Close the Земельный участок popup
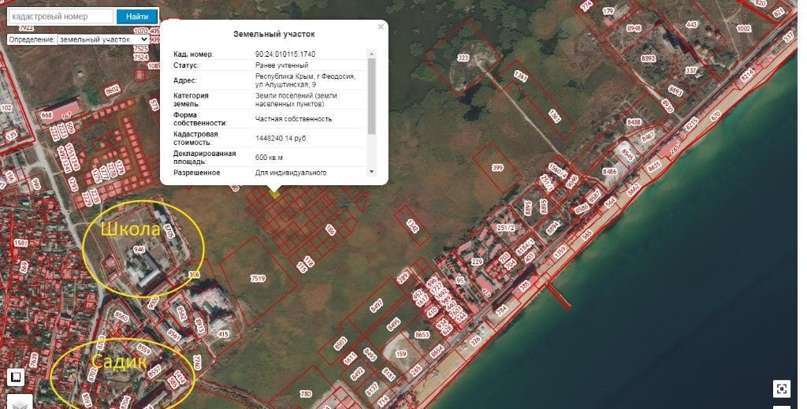This screenshot has width=807, height=409. pos(381,27)
